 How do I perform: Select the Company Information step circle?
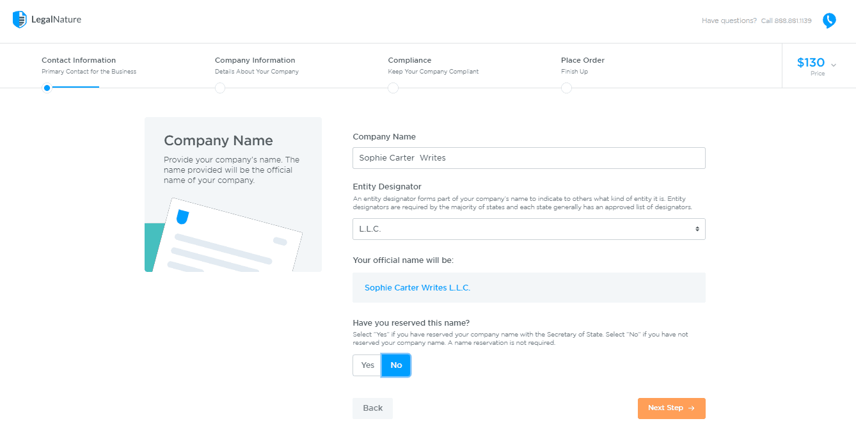coord(220,88)
